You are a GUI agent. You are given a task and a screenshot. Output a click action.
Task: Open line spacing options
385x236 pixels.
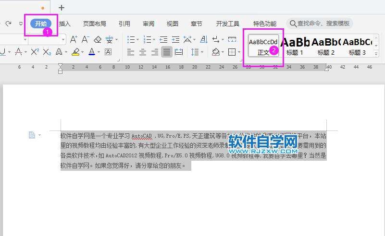pyautogui.click(x=195, y=52)
